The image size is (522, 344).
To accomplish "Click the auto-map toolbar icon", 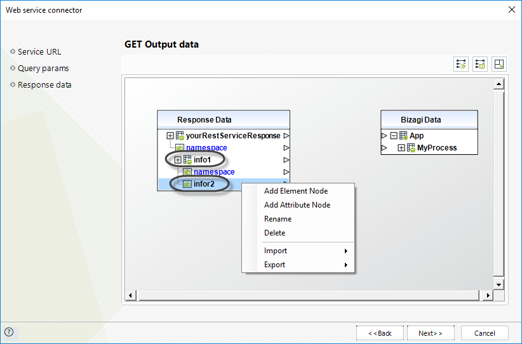I will tap(461, 64).
